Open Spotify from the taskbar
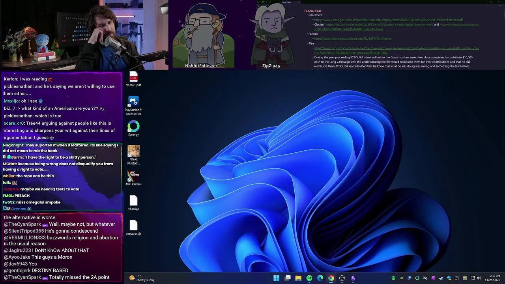This screenshot has height=284, width=505. tap(309, 278)
